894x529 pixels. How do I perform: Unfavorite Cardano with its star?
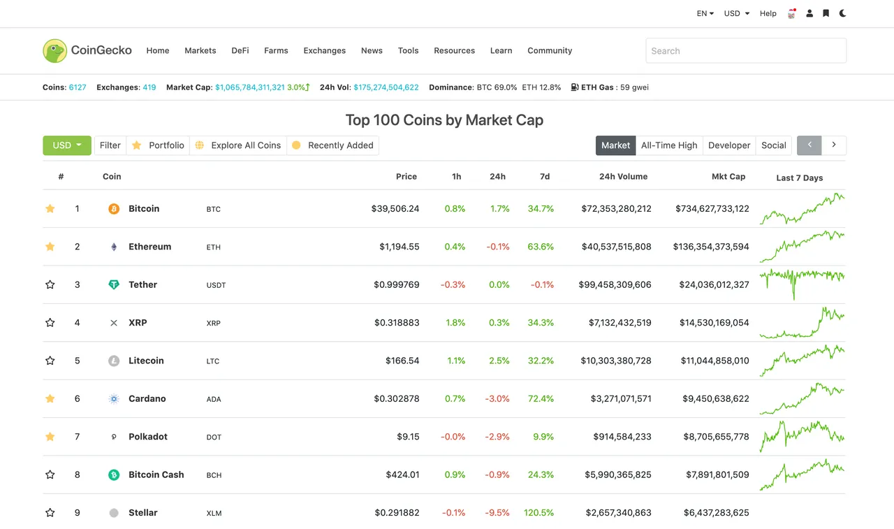(50, 398)
